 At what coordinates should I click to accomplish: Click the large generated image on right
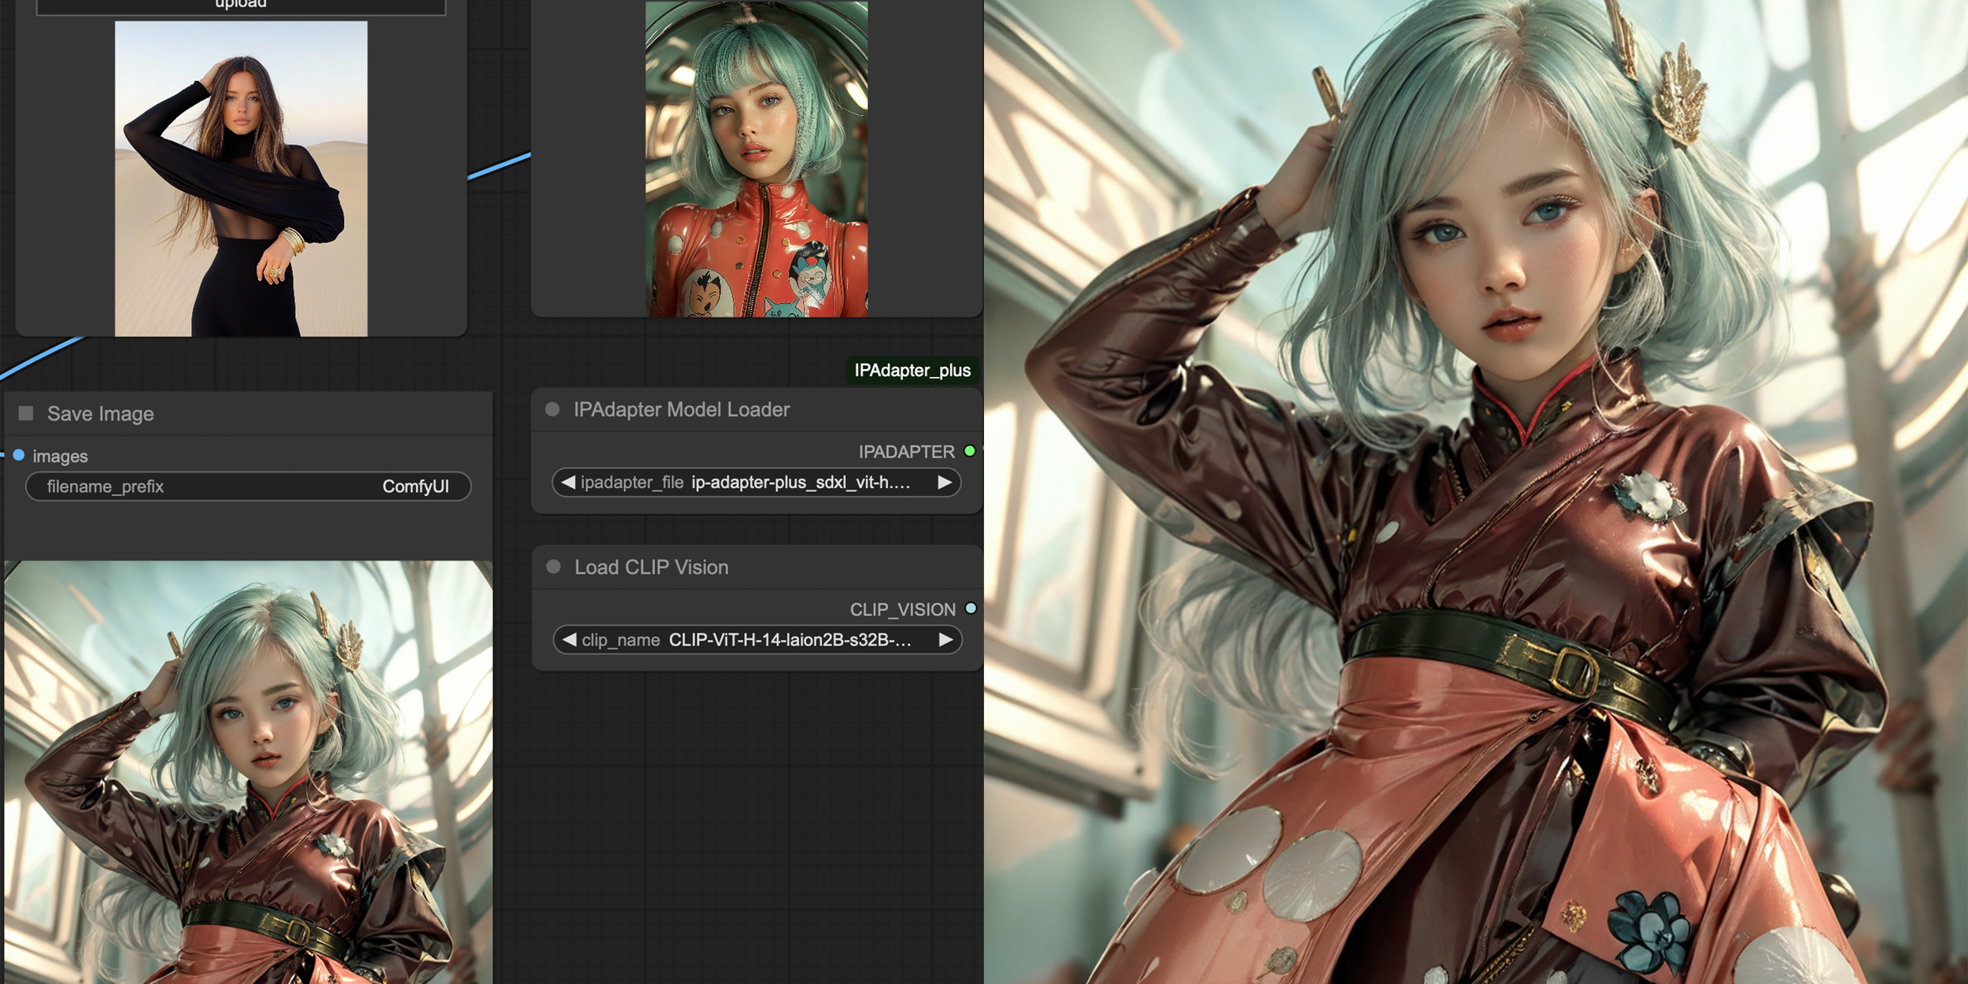coord(1476,492)
